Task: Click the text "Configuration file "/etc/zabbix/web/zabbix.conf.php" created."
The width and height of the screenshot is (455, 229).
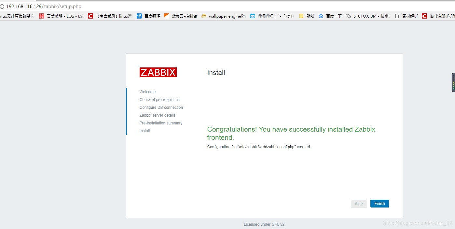Action: [259, 147]
